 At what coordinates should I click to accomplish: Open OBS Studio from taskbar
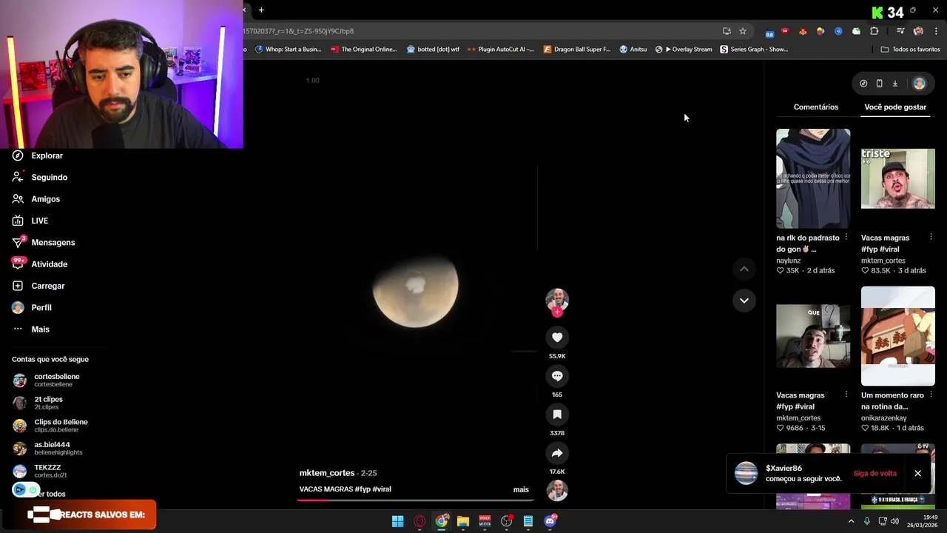click(x=507, y=521)
